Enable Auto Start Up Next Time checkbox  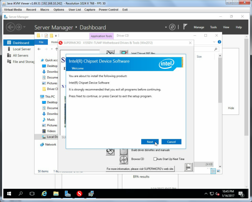155,159
